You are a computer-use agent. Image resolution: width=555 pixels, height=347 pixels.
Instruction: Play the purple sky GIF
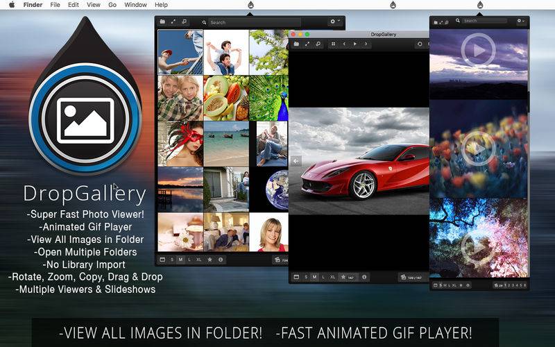479,50
